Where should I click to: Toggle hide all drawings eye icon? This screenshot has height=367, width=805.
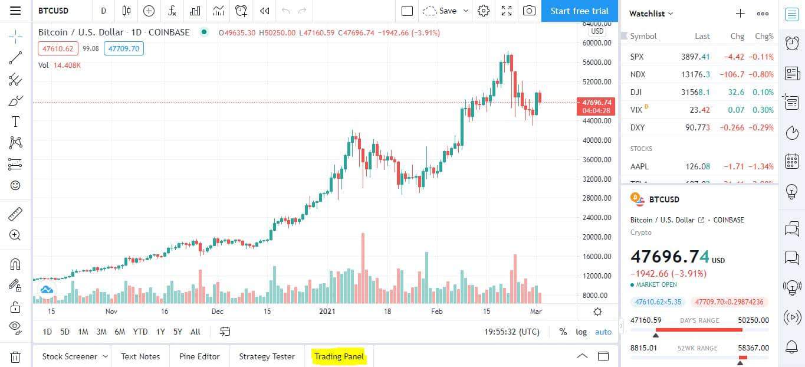pos(15,326)
